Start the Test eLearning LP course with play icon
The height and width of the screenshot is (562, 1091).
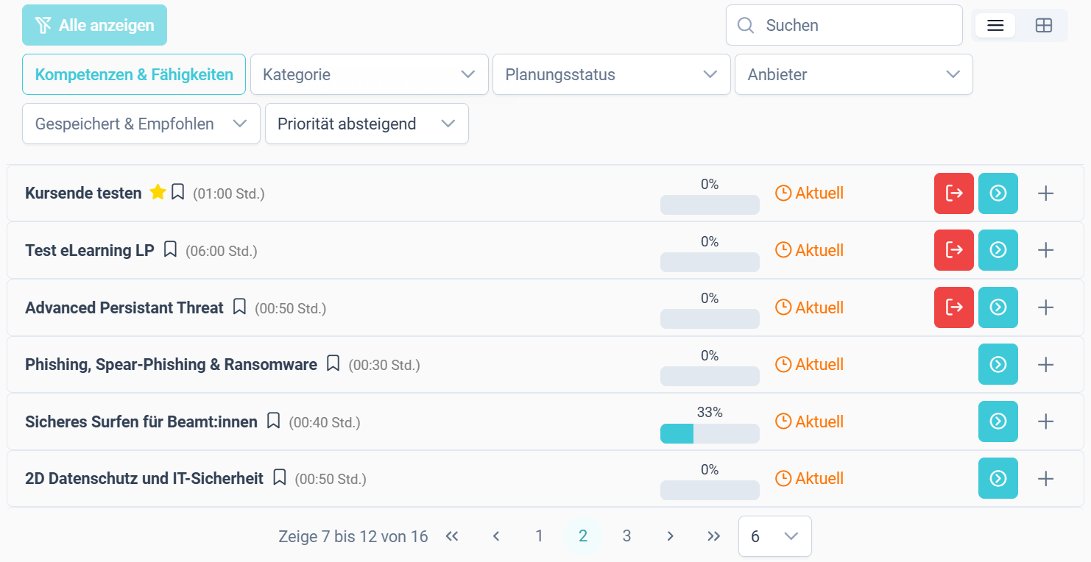point(998,250)
